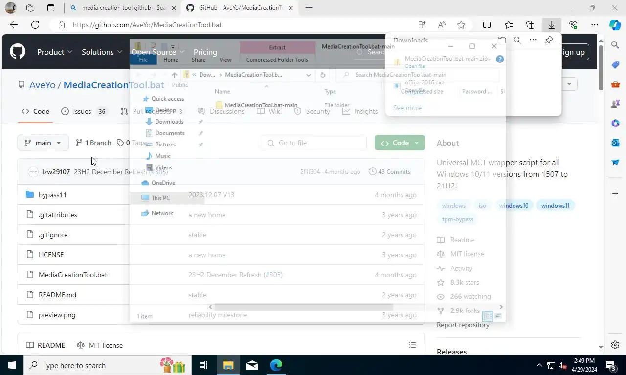Image resolution: width=626 pixels, height=375 pixels.
Task: Open the Issues tab
Action: click(84, 111)
